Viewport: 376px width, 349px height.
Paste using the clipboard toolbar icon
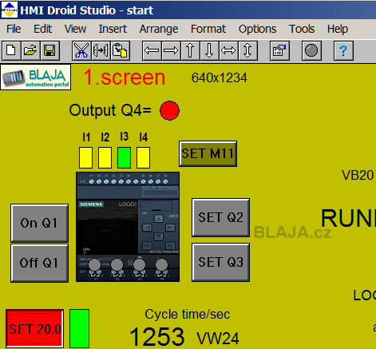(120, 50)
